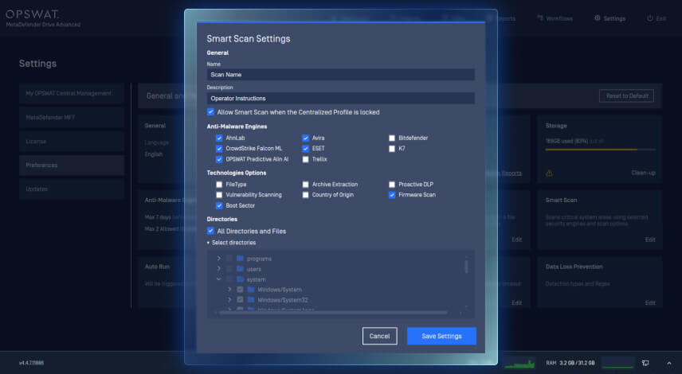Image resolution: width=682 pixels, height=374 pixels.
Task: Enable the Vulnerability Scanning option
Action: click(x=219, y=195)
